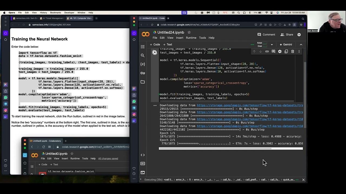The image size is (346, 194).
Task: Open the Opera Developer menu
Action: tap(69, 13)
